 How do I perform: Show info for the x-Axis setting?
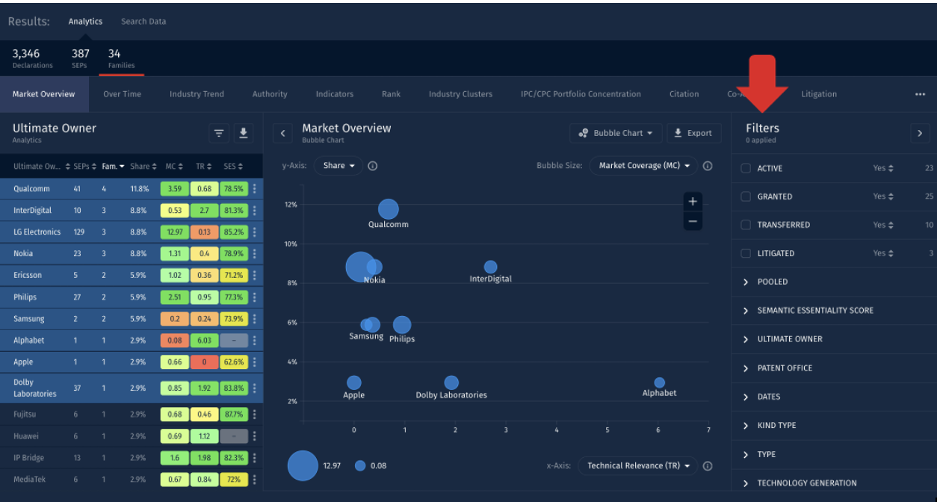coord(708,466)
